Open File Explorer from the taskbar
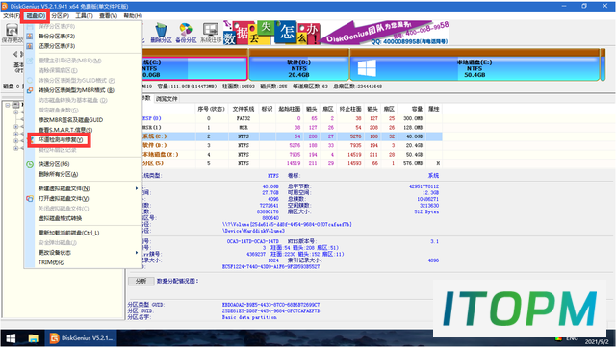Viewport: 616px width, 347px height. pos(33,338)
